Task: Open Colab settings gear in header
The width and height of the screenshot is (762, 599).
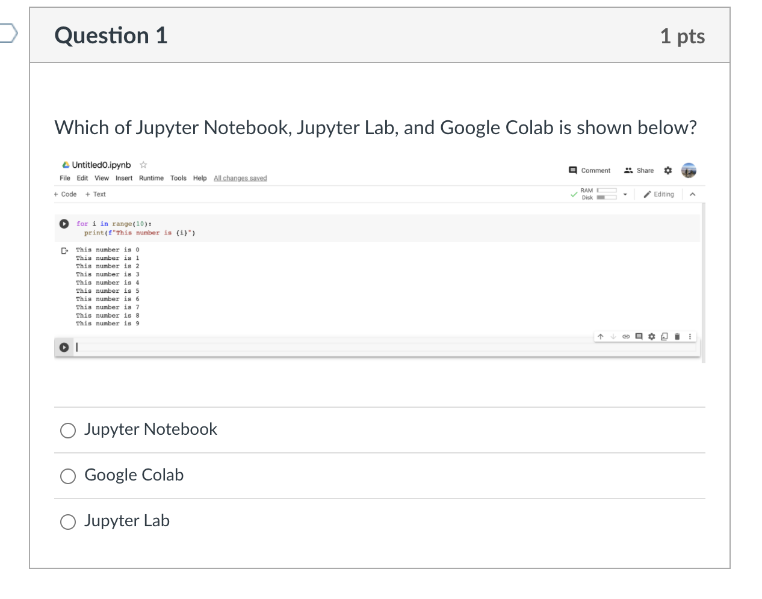Action: [668, 170]
